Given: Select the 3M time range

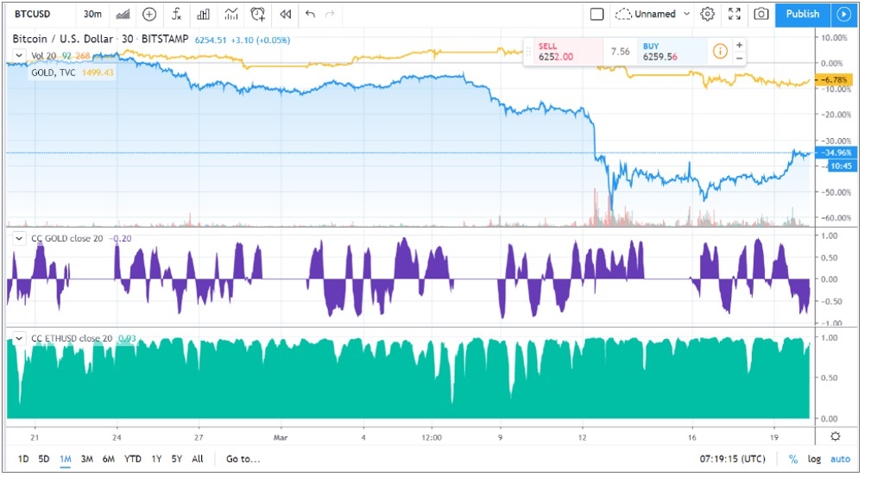Looking at the screenshot, I should click(86, 459).
